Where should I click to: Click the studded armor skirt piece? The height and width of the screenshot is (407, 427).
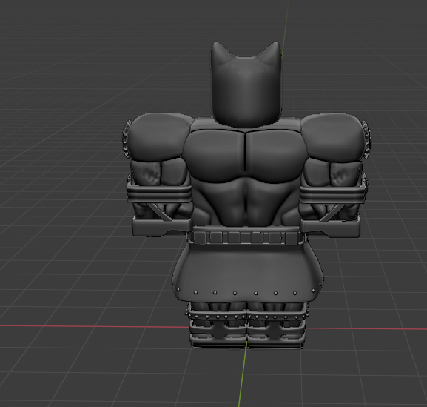247,273
